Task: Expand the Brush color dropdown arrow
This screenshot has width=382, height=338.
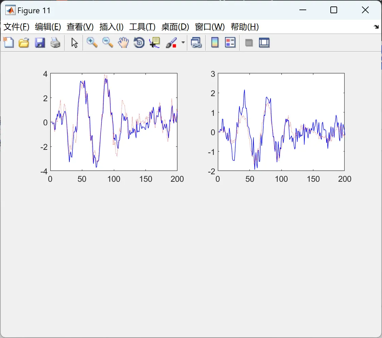Action: (183, 42)
